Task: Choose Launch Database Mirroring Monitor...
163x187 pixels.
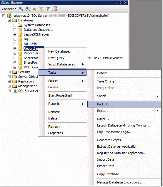Action: [124, 125]
